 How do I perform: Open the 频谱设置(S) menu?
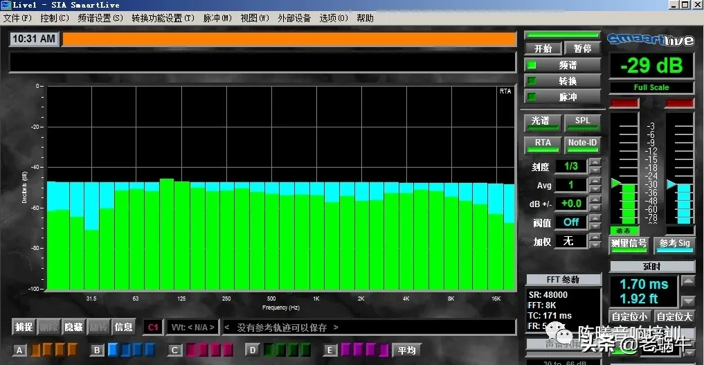[100, 18]
